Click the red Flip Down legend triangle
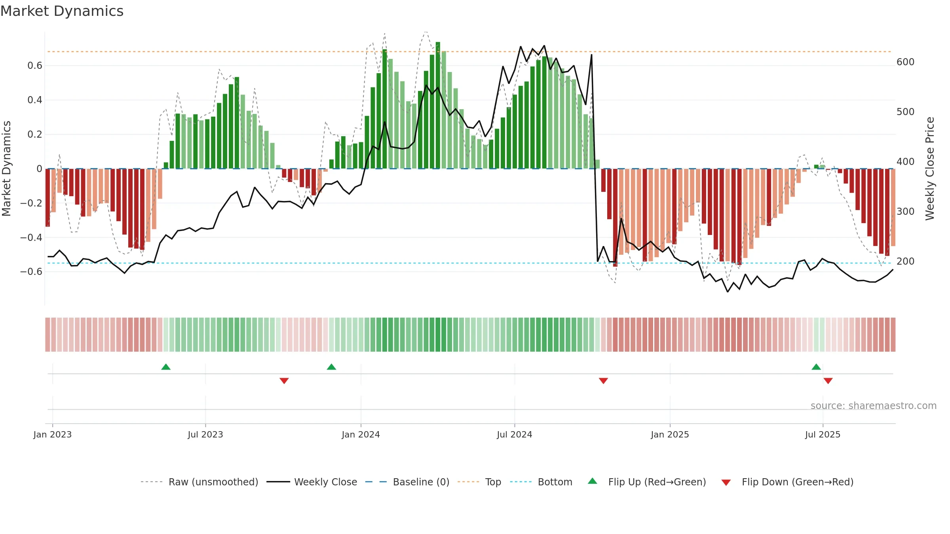The height and width of the screenshot is (534, 950). click(x=726, y=483)
